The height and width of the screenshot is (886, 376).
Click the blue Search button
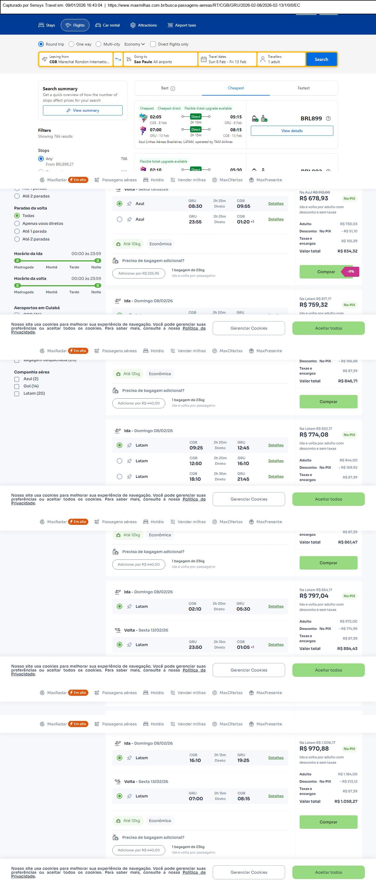click(x=321, y=59)
